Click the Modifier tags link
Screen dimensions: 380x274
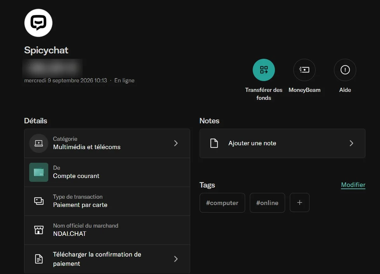tap(353, 185)
